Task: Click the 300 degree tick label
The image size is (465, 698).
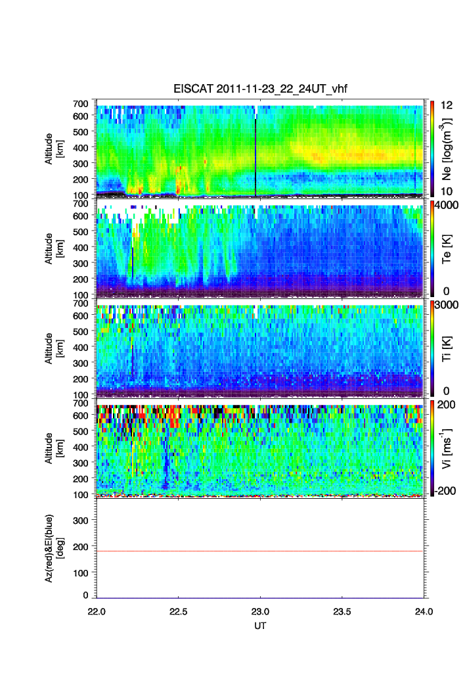Action: coord(81,520)
